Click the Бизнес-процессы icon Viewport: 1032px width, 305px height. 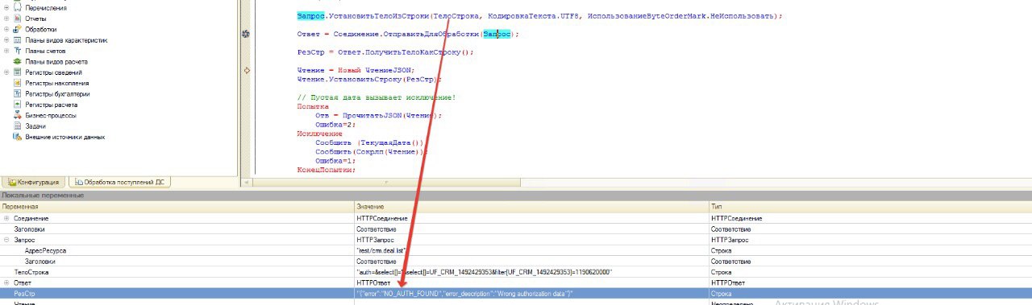point(18,115)
